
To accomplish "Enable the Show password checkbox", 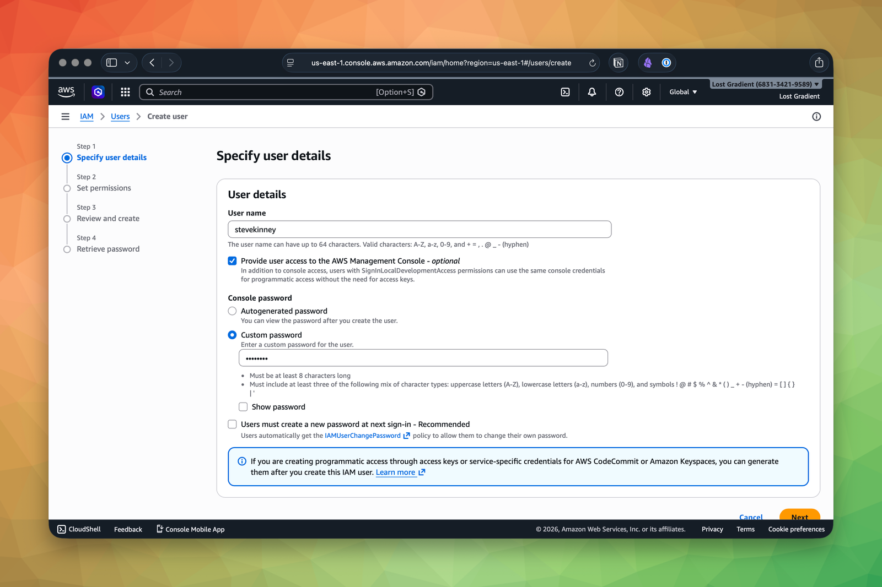I will click(243, 407).
